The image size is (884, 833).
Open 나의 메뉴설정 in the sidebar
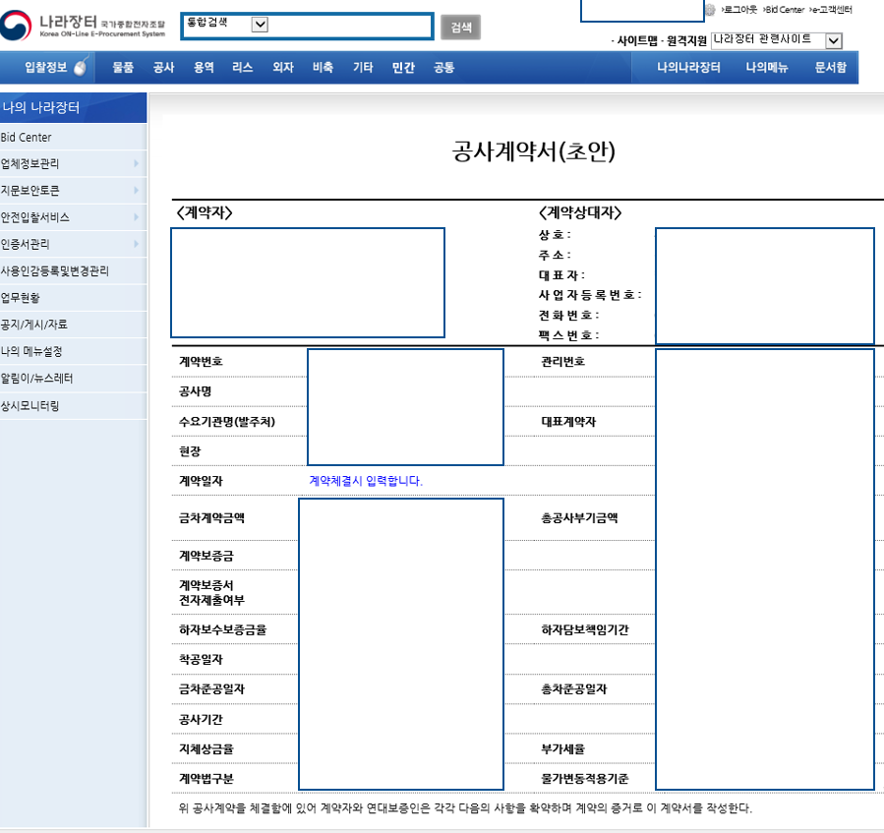[x=31, y=351]
